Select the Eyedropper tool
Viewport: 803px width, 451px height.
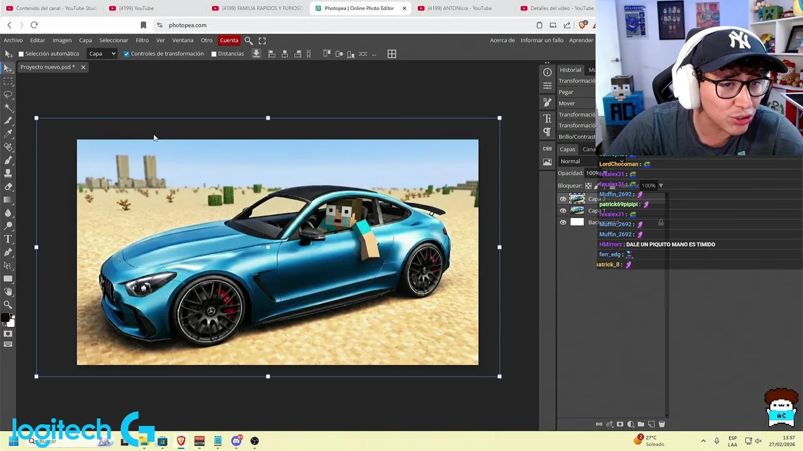tap(8, 134)
